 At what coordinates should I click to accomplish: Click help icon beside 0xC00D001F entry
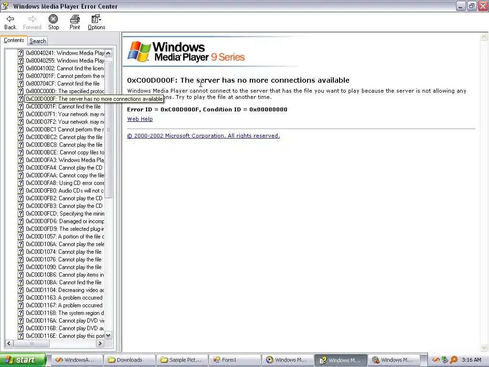tap(21, 107)
